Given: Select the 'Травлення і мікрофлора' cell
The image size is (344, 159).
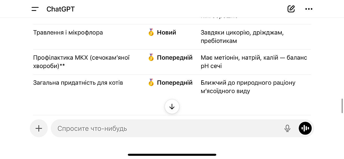Looking at the screenshot, I should 68,32.
